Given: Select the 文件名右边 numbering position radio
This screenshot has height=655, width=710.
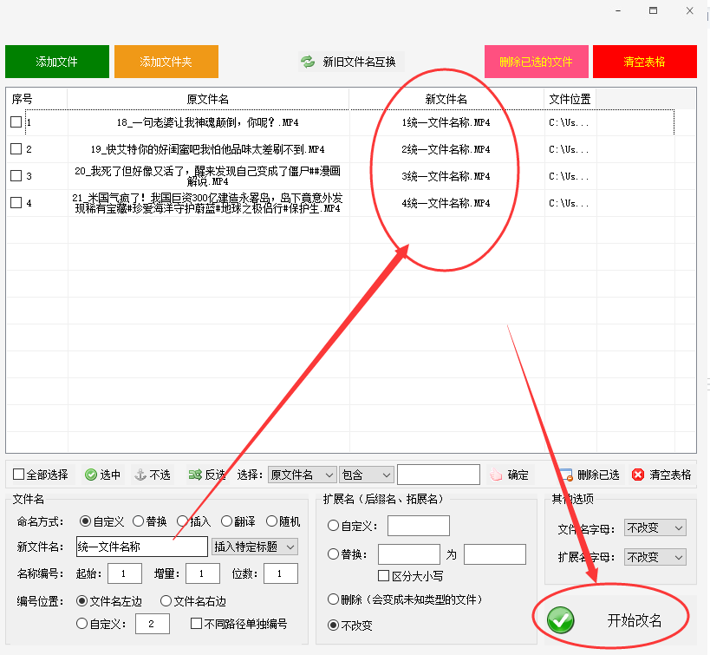Looking at the screenshot, I should (x=166, y=601).
